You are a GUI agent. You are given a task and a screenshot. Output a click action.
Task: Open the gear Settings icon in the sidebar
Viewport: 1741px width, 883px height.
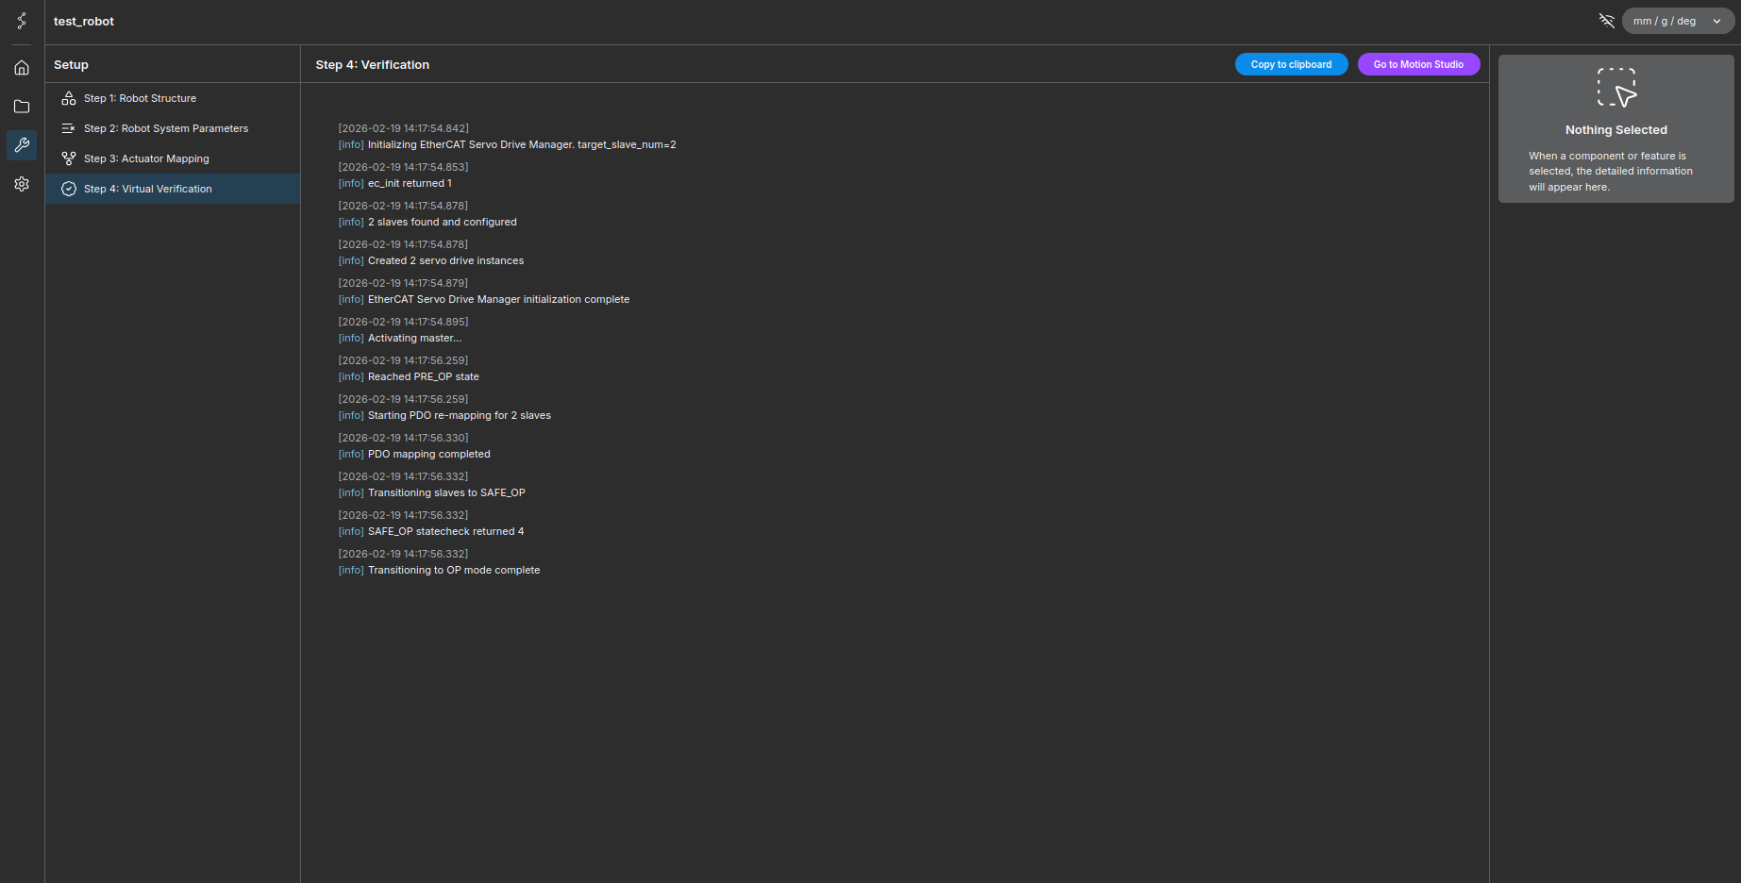click(x=22, y=184)
